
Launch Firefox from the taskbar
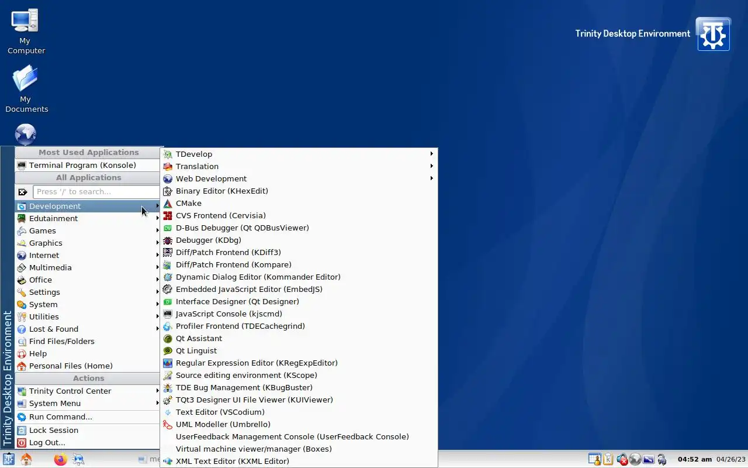tap(60, 459)
